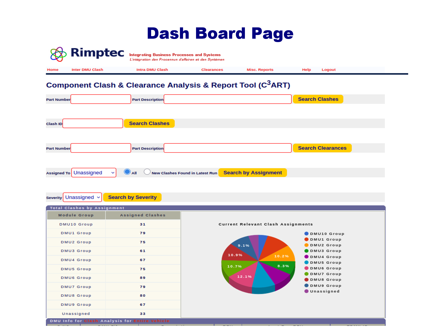The height and width of the screenshot is (336, 448).
Task: Click the DMU10 Group legend dot
Action: pos(306,234)
